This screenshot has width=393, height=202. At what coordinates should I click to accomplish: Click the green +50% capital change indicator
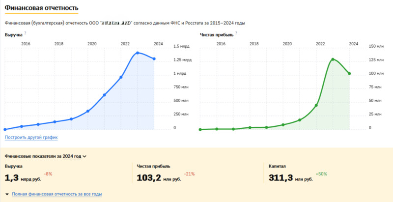click(x=322, y=174)
